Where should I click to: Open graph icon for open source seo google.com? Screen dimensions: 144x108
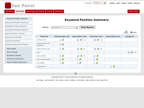(x=63, y=49)
